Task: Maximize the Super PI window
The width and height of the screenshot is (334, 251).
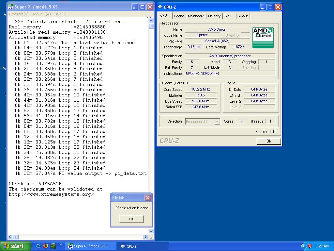Action: 142,7
